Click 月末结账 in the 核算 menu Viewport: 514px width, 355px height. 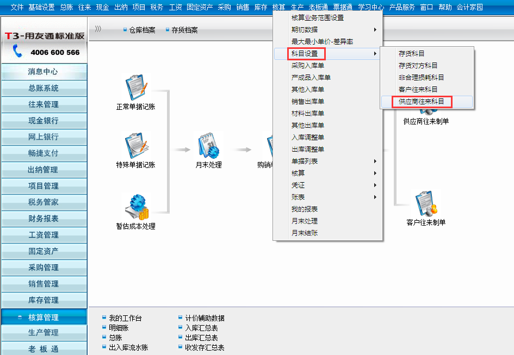(304, 233)
